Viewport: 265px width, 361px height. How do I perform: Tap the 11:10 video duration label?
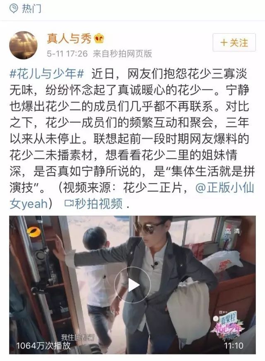point(234,346)
